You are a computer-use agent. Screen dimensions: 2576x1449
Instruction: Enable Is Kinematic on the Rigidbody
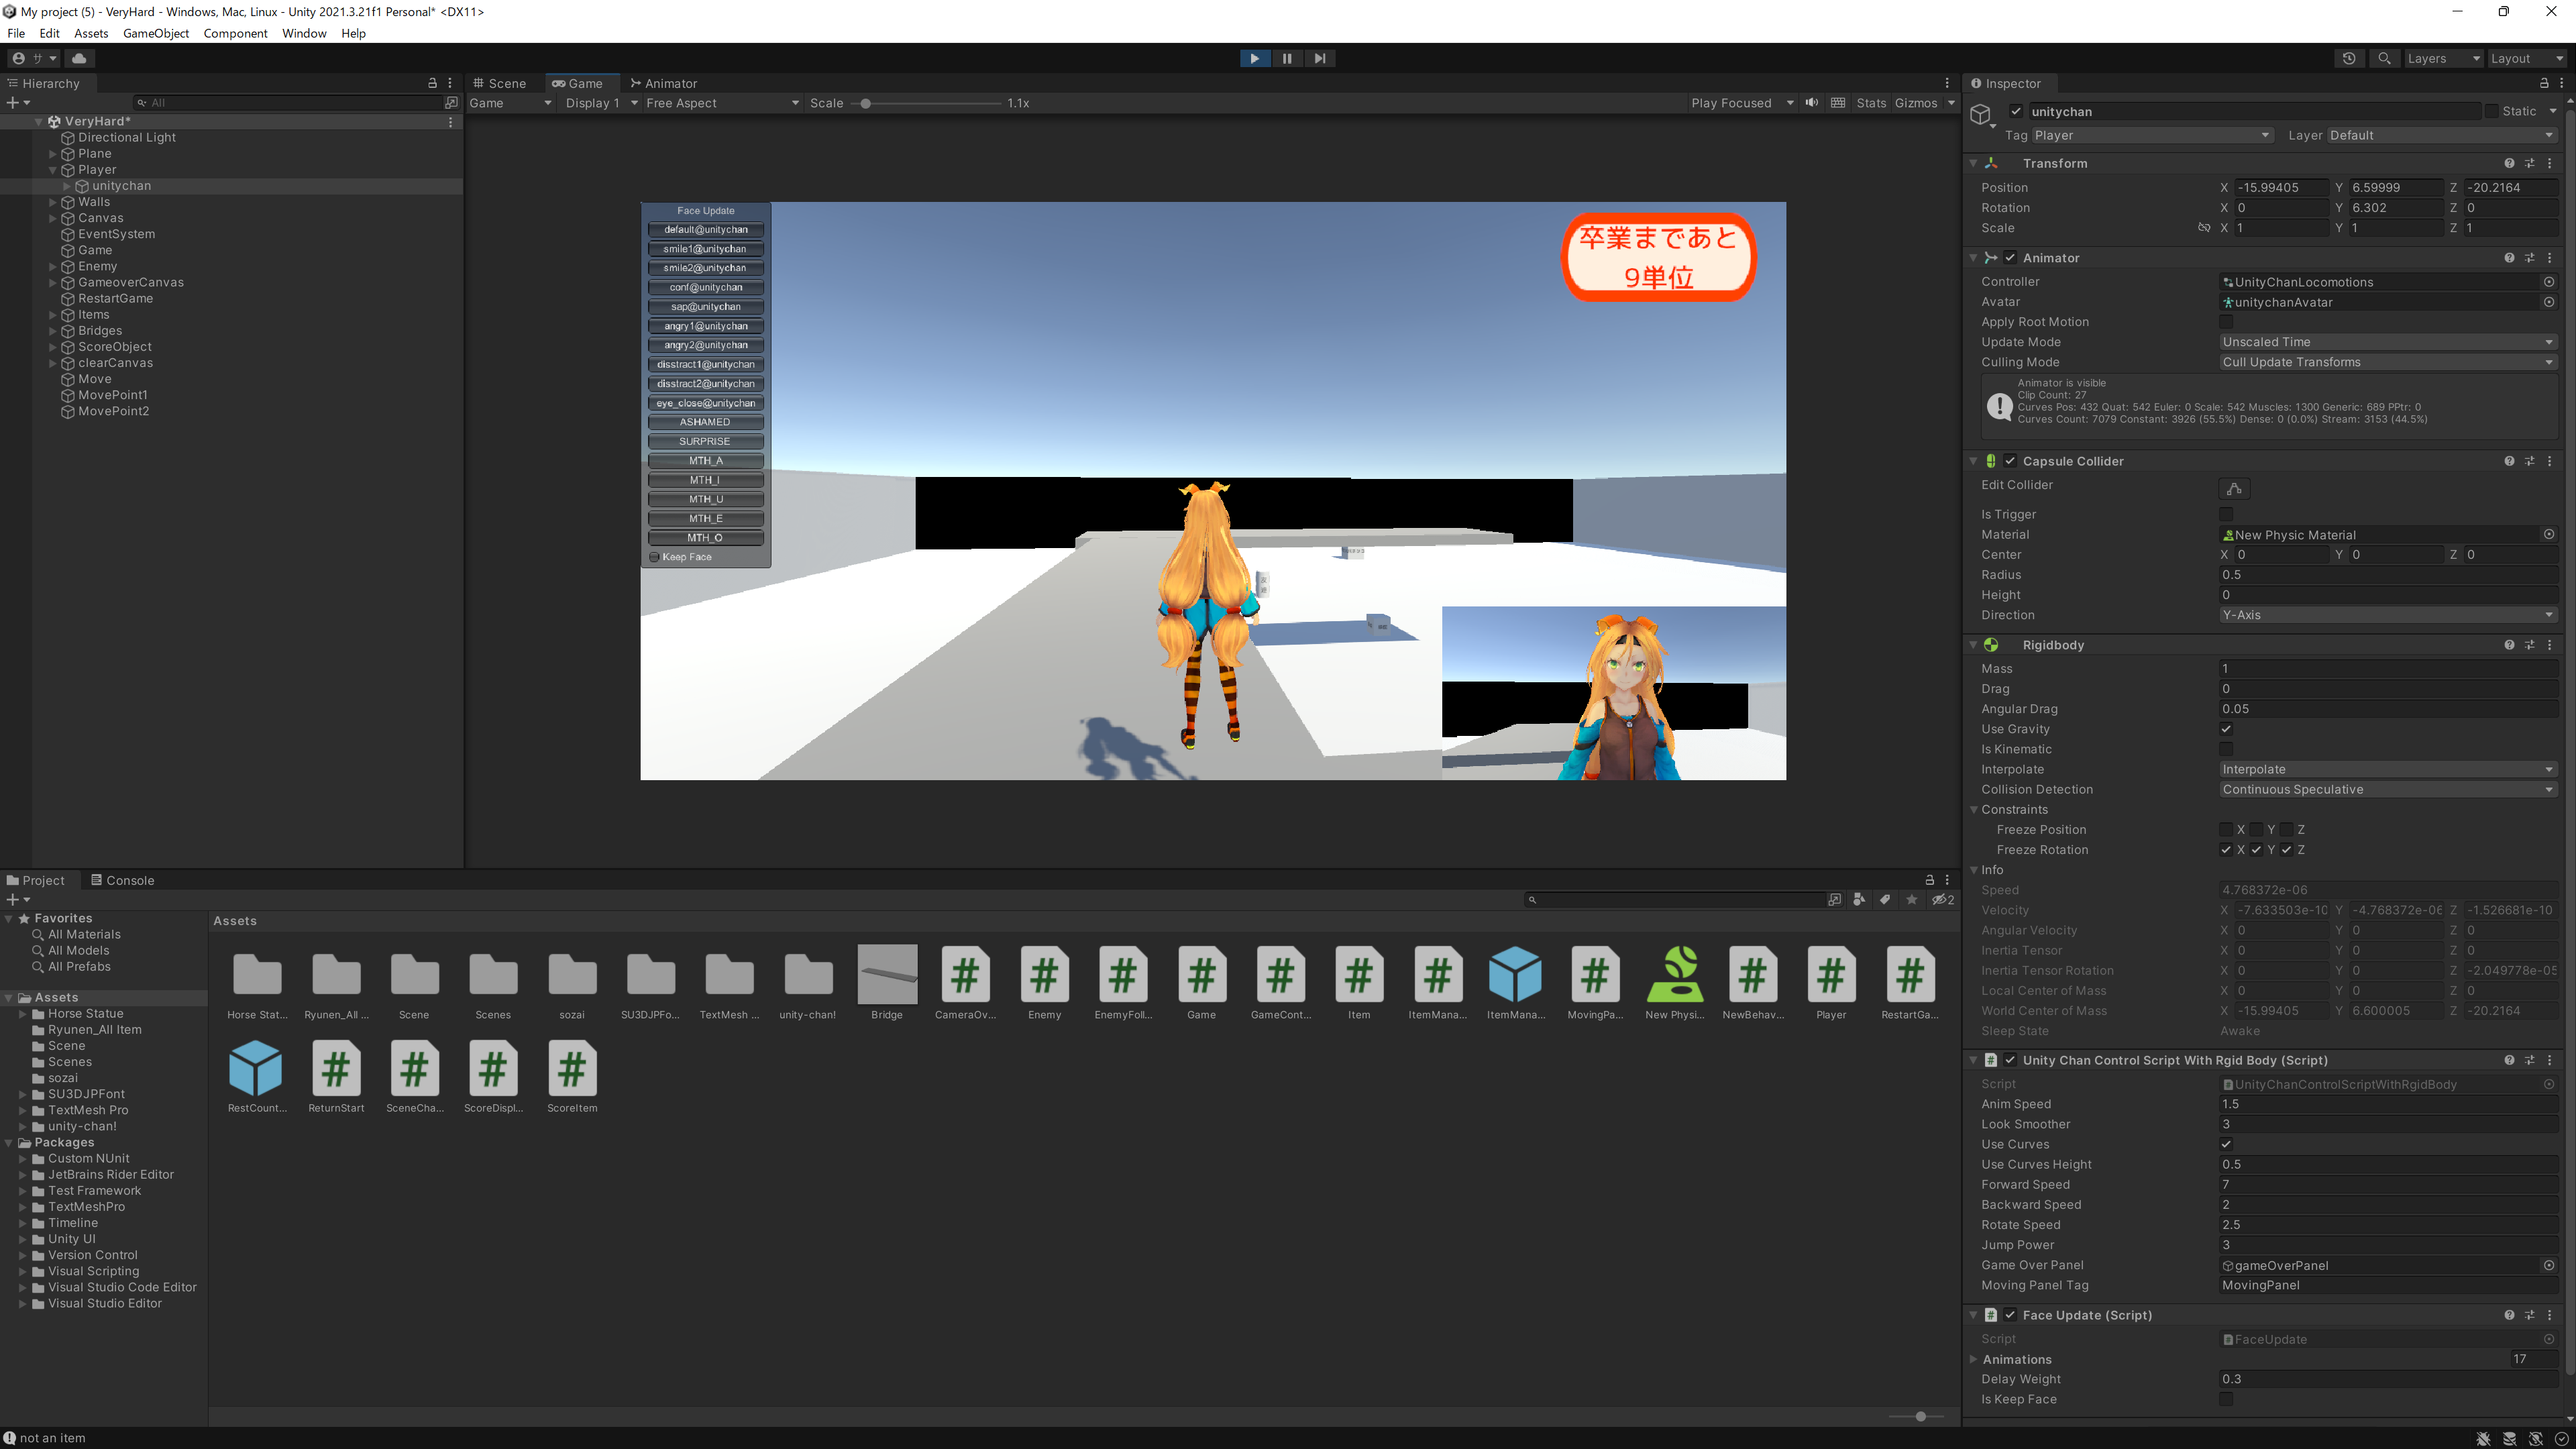(x=2226, y=749)
